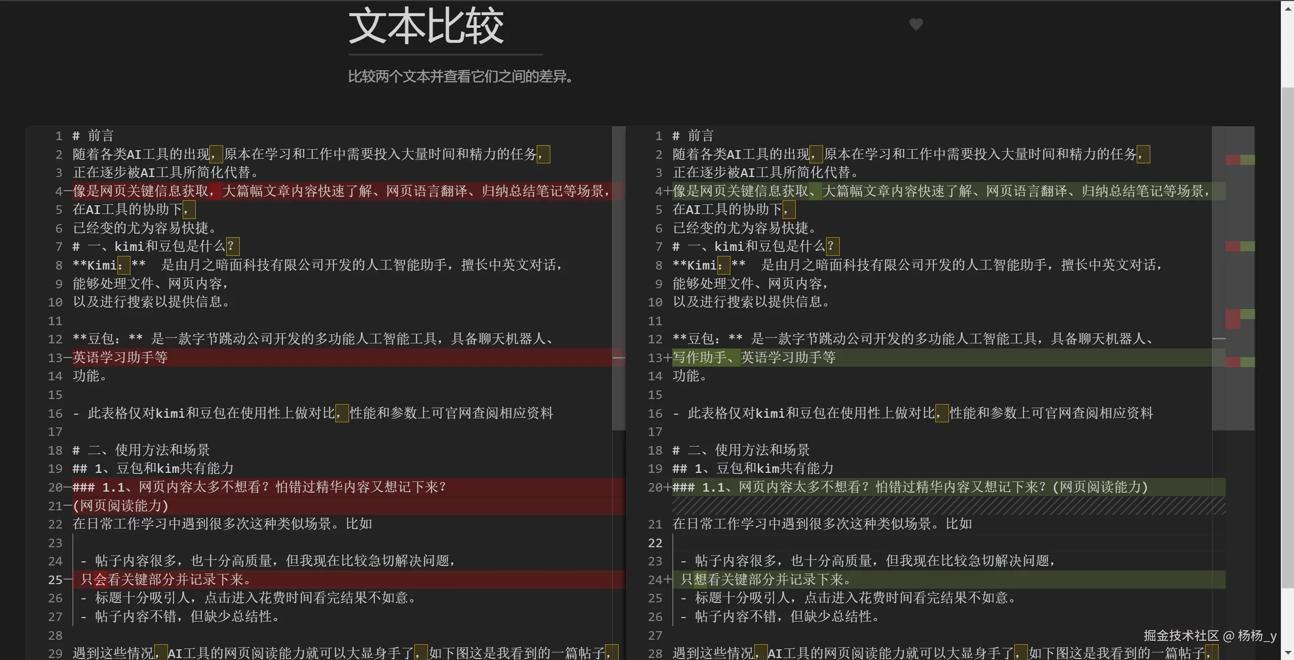Click removed line 英语学习助手等 in left pane
Screen dimensions: 1294x660
(120, 358)
